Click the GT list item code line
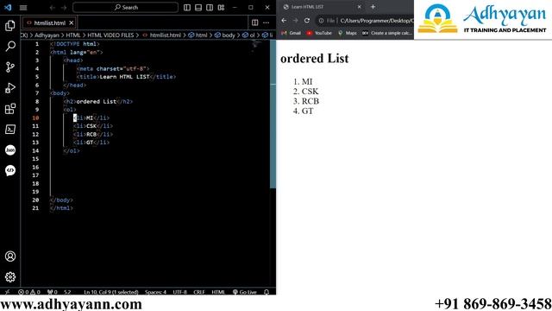The width and height of the screenshot is (552, 311). click(91, 143)
